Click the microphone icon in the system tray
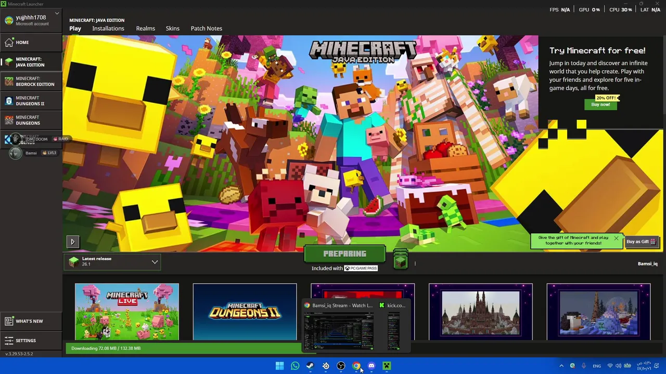 (584, 366)
